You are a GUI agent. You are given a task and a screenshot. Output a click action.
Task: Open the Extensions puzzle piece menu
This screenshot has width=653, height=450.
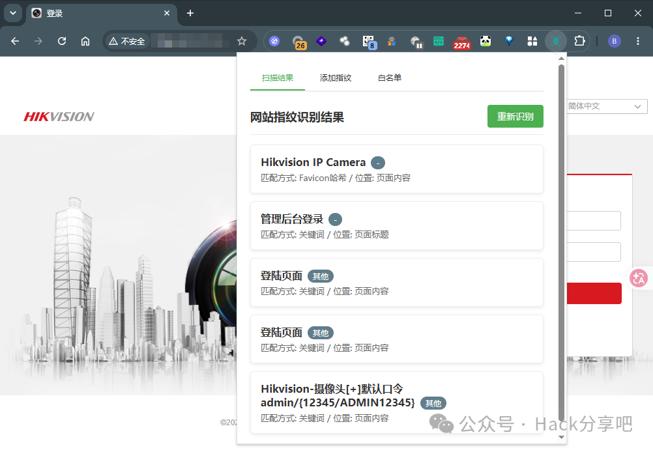click(x=579, y=41)
